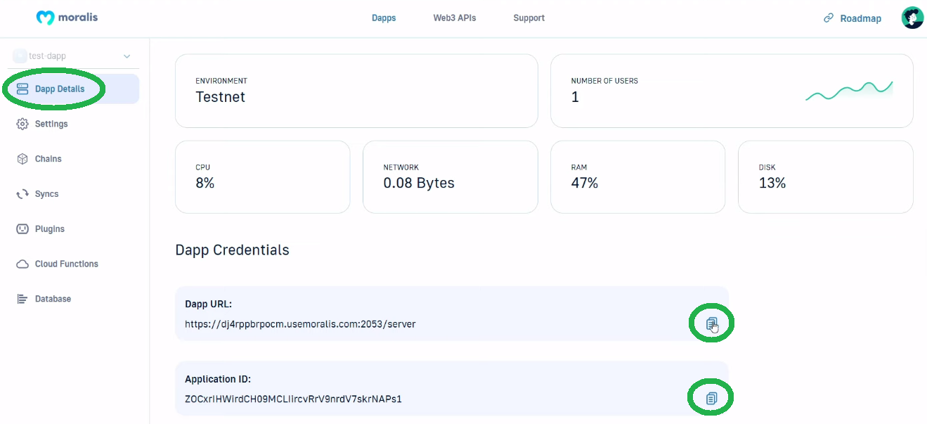Copy the Application ID with copy icon
927x424 pixels.
tap(711, 399)
